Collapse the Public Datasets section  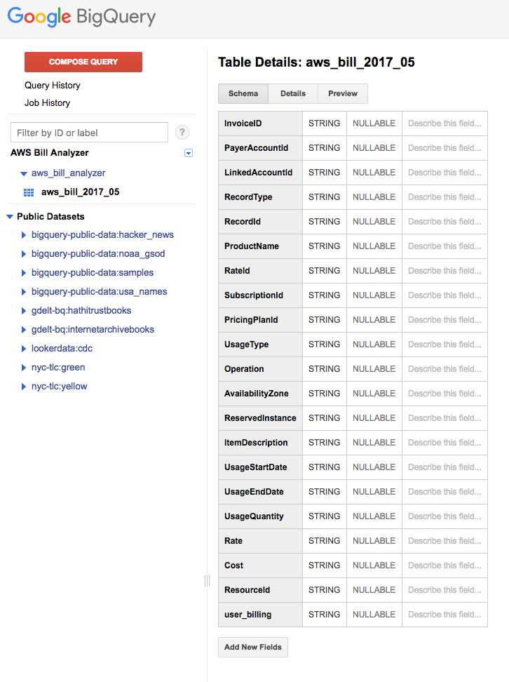10,217
